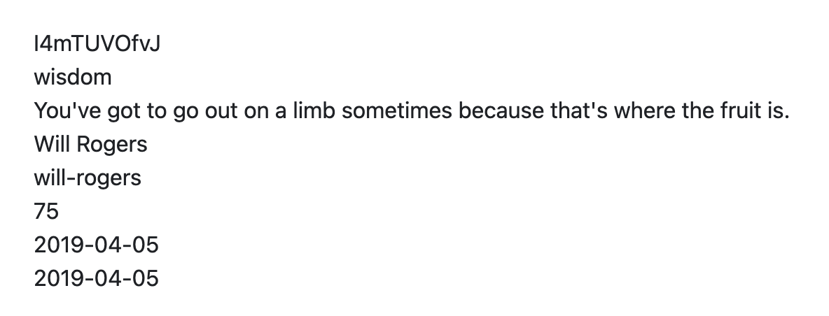Click the ID text I4mTUVOfvJ
Screen dimensions: 829x316
click(x=97, y=44)
